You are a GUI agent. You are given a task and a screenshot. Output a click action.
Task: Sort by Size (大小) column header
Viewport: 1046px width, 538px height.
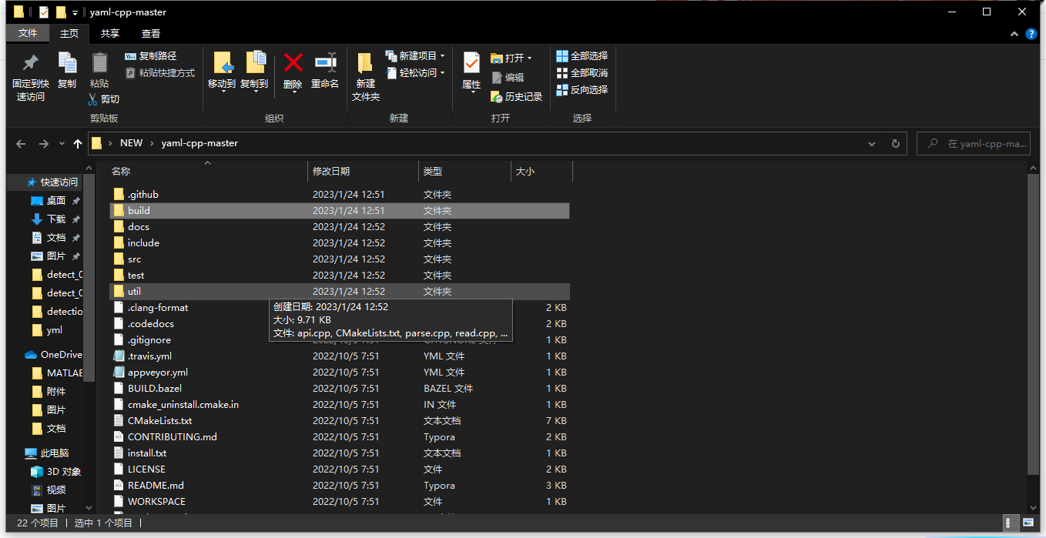tap(541, 171)
